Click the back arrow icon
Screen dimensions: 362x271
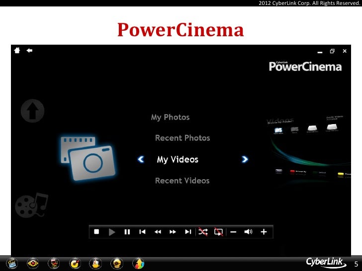click(29, 50)
